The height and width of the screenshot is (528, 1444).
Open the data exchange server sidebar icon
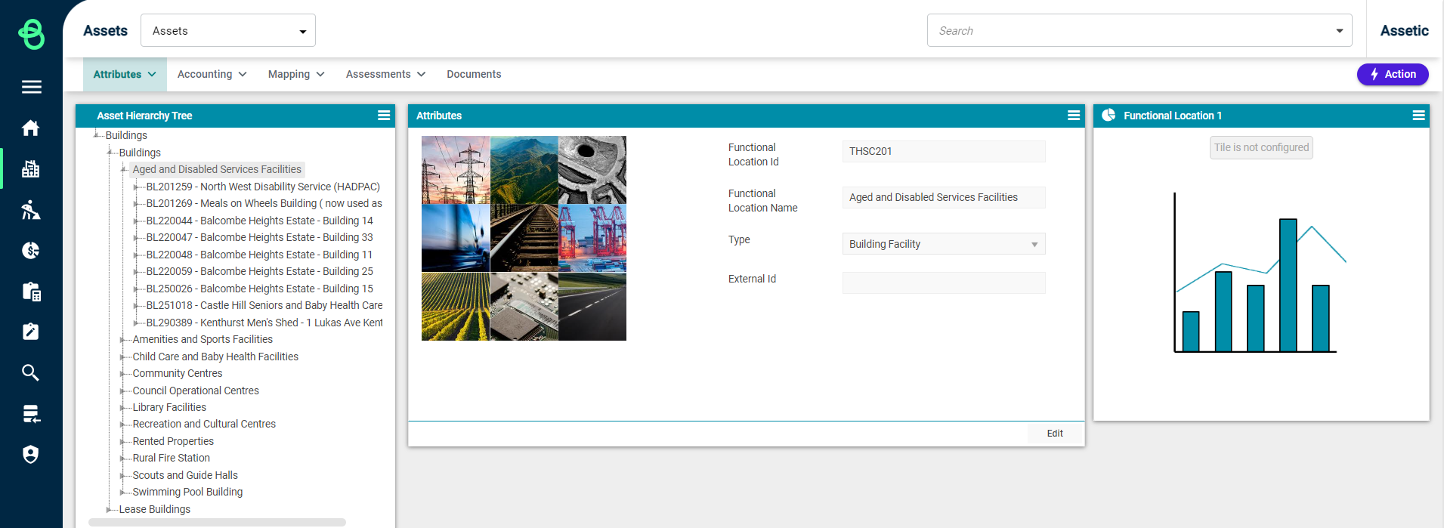31,413
